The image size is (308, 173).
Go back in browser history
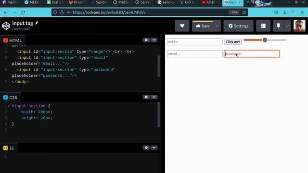6,12
